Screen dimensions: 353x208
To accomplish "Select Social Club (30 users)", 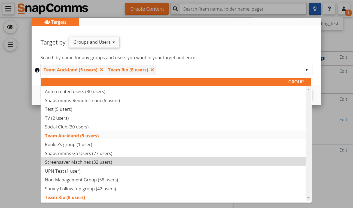I will click(x=173, y=127).
